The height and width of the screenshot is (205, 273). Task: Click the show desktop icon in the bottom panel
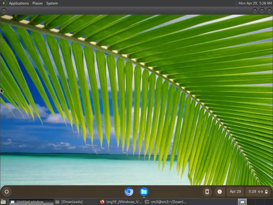(x=3, y=202)
